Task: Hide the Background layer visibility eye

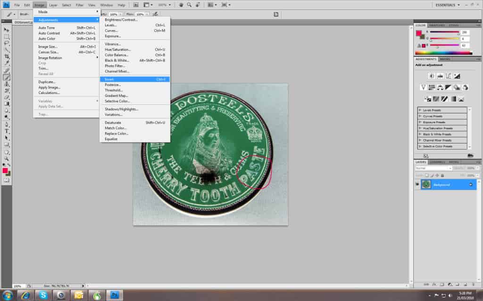Action: coord(417,184)
